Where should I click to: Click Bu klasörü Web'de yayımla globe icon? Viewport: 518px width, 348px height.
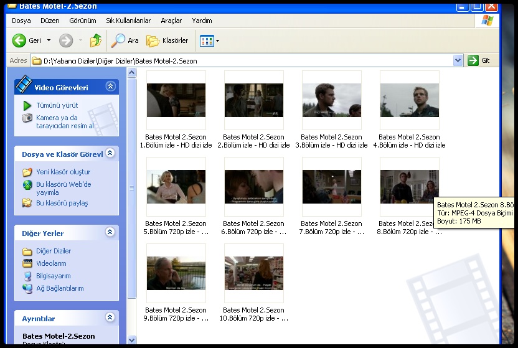(x=27, y=185)
